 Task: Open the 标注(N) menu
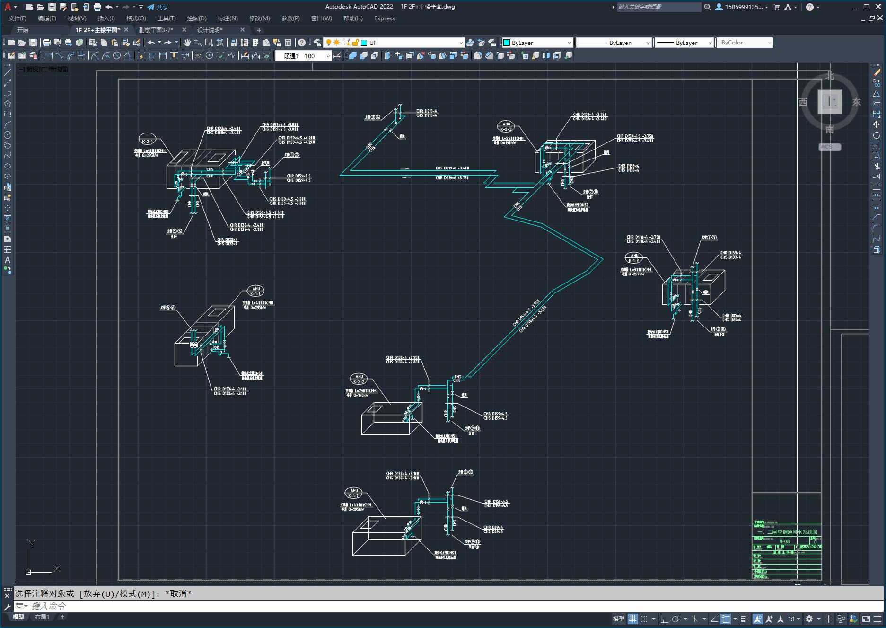pos(228,18)
